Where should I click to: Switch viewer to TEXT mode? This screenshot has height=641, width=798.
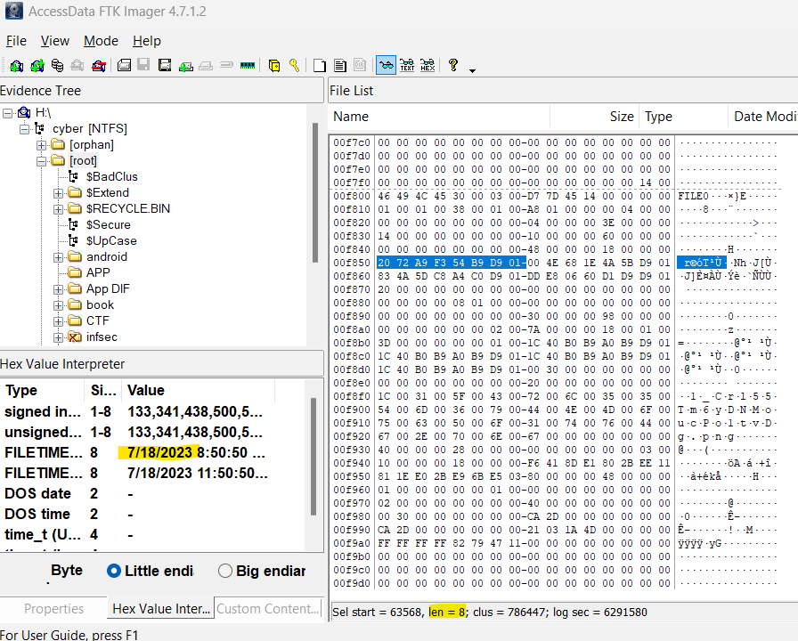407,65
